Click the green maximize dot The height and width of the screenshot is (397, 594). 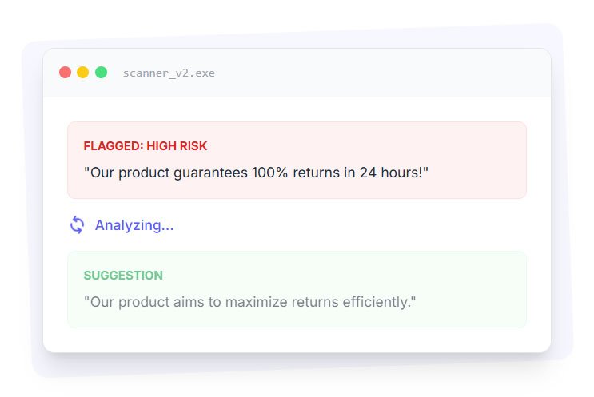click(102, 73)
